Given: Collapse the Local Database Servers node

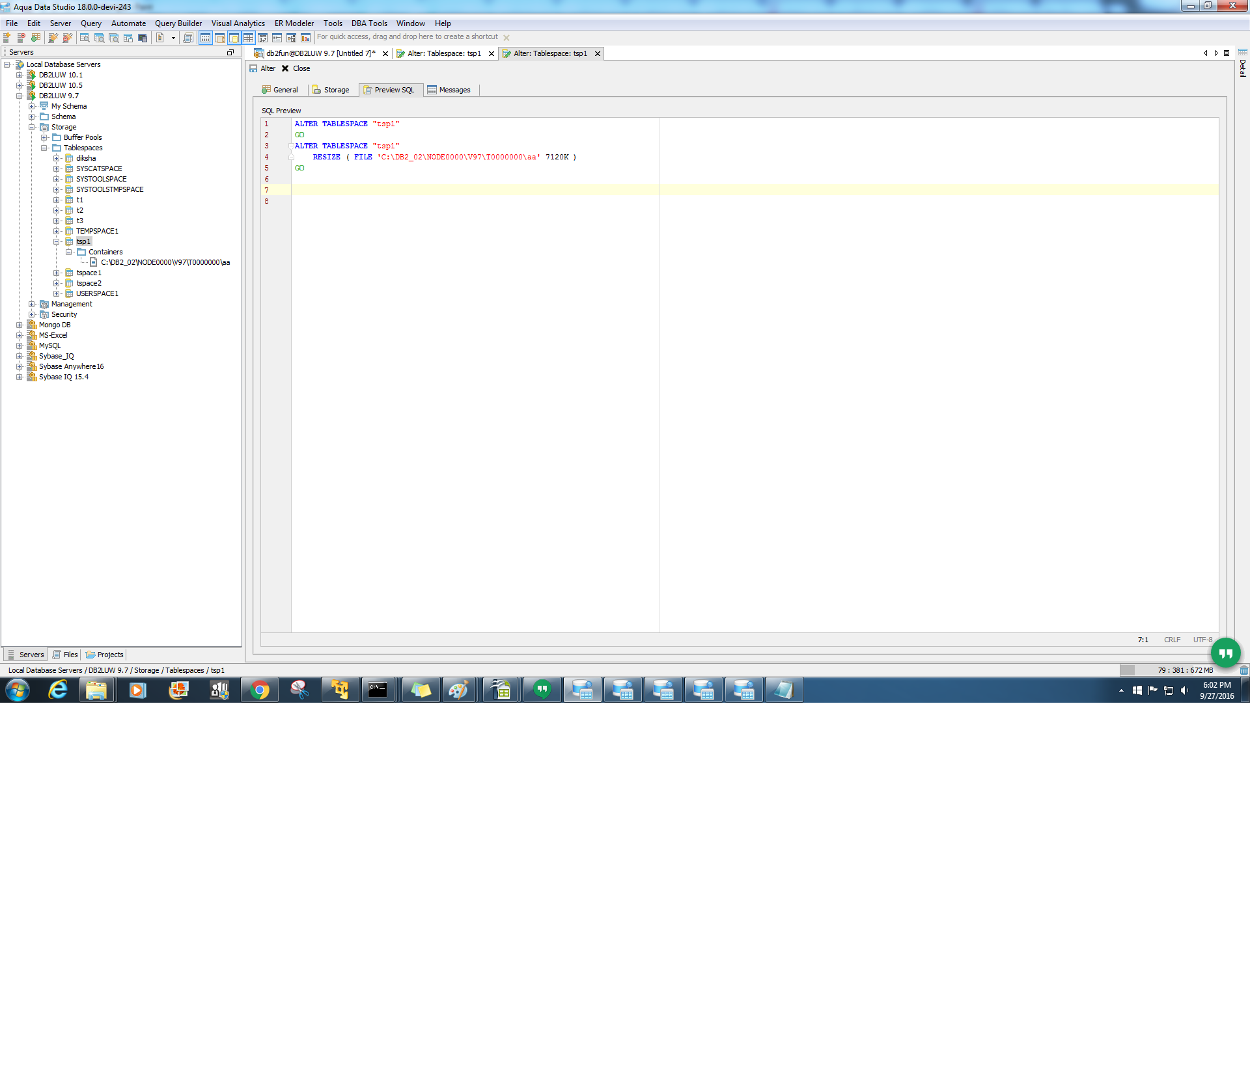Looking at the screenshot, I should [7, 64].
